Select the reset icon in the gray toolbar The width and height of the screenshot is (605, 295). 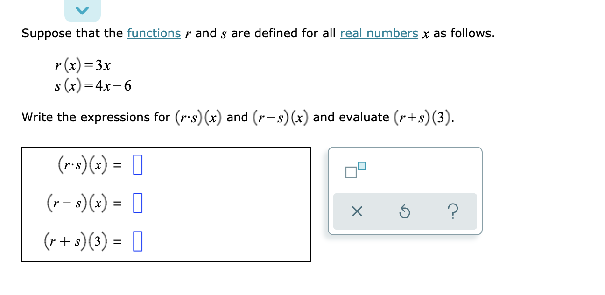pos(405,211)
